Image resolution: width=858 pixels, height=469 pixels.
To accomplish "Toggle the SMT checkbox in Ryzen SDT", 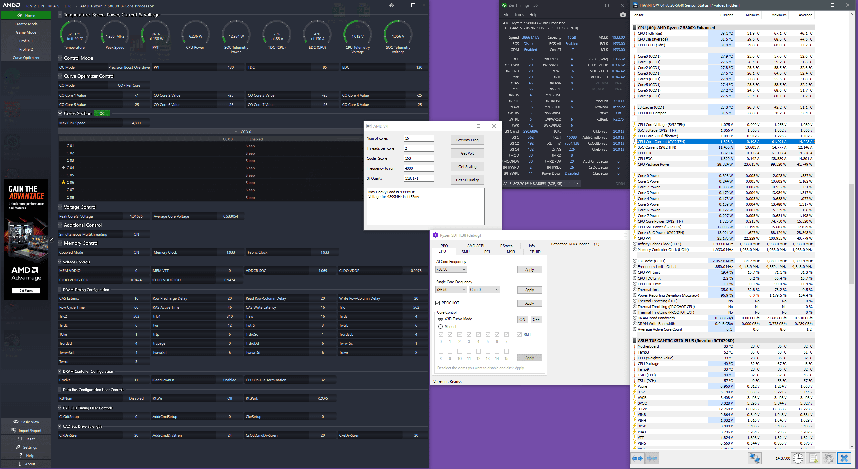I will pyautogui.click(x=519, y=335).
